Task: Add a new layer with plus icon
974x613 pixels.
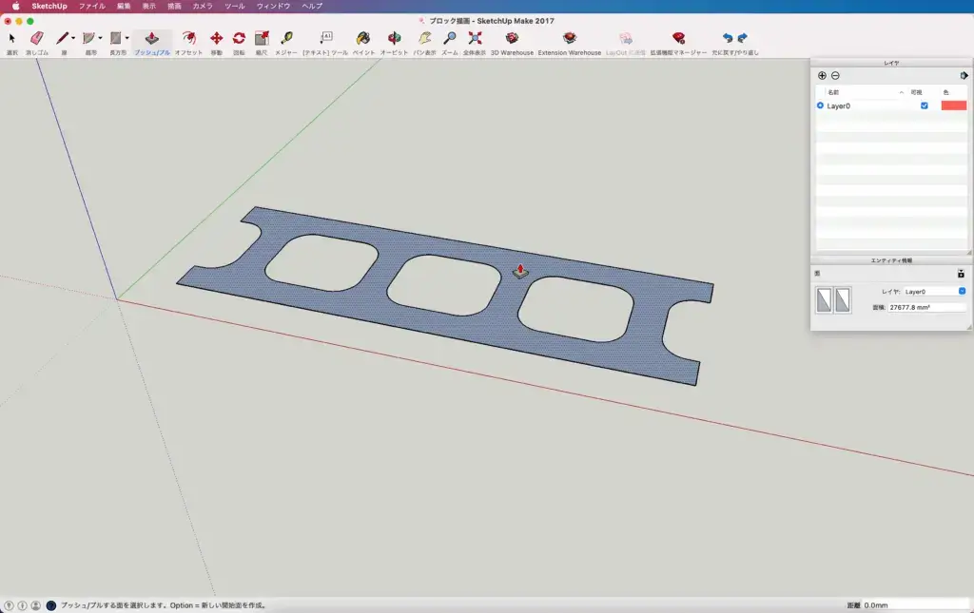Action: pyautogui.click(x=822, y=76)
